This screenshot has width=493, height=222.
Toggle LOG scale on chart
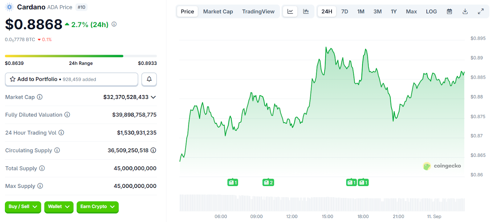click(x=431, y=11)
